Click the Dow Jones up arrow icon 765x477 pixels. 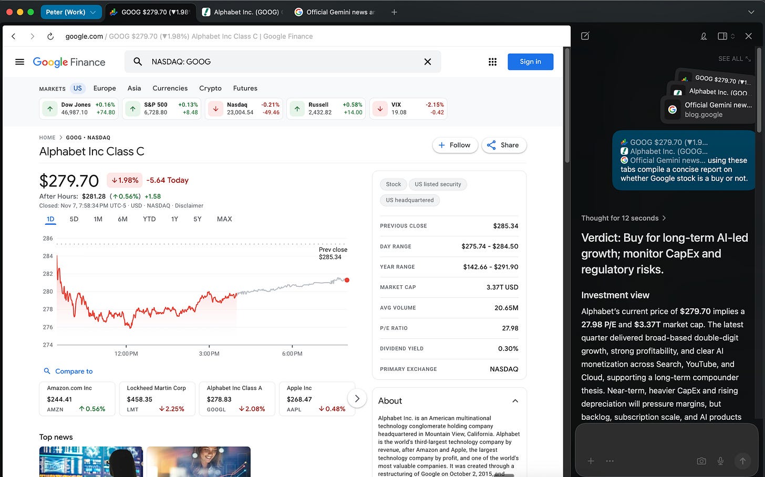tap(50, 109)
